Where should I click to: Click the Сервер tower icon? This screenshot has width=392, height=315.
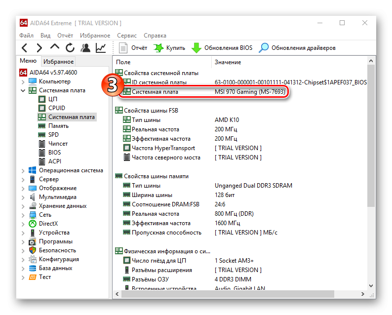32,179
